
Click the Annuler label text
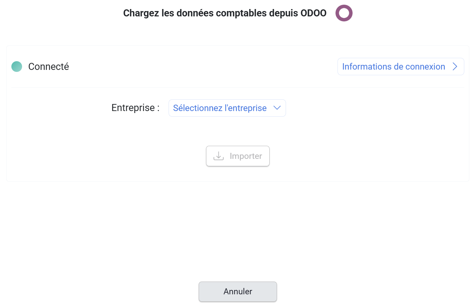click(237, 292)
